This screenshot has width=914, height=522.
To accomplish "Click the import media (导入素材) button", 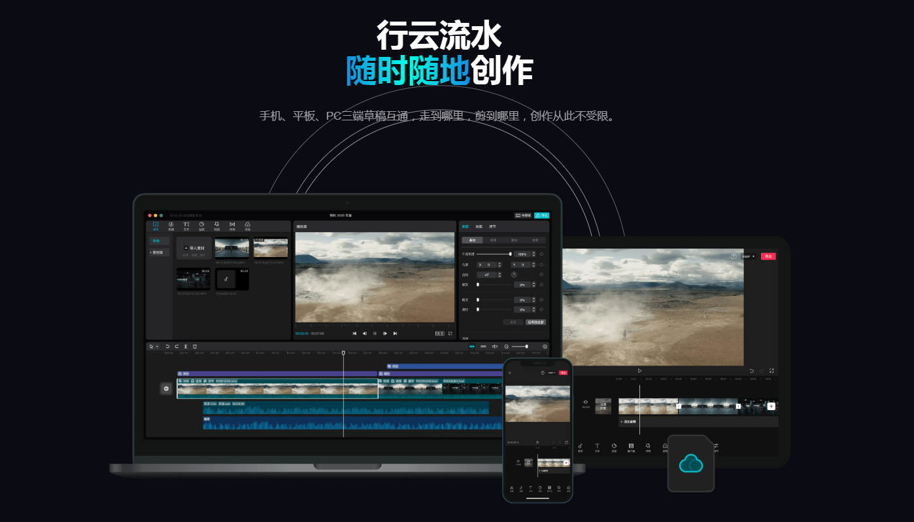I will click(x=194, y=249).
